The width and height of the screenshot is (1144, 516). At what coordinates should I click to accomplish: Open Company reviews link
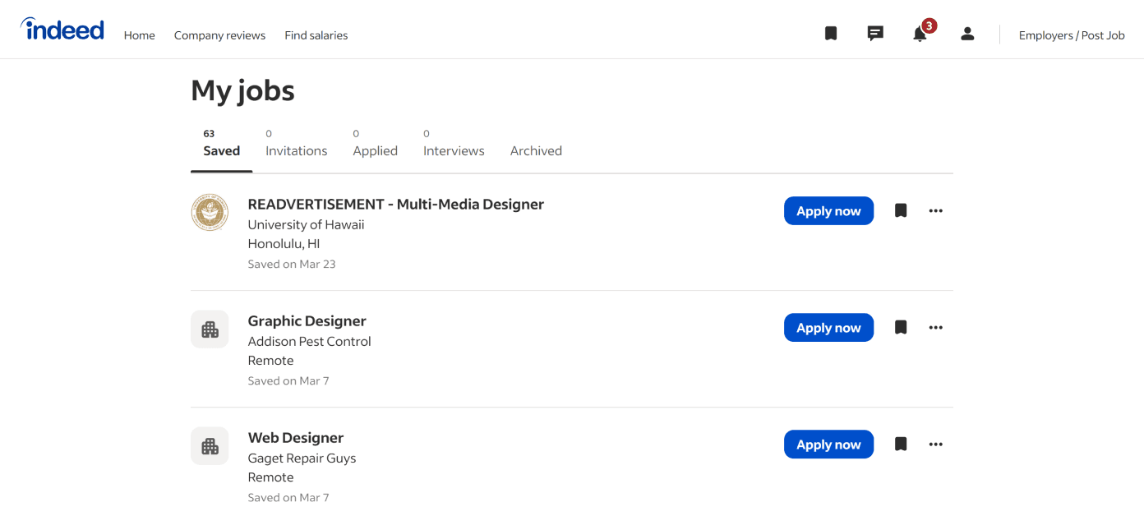click(219, 35)
